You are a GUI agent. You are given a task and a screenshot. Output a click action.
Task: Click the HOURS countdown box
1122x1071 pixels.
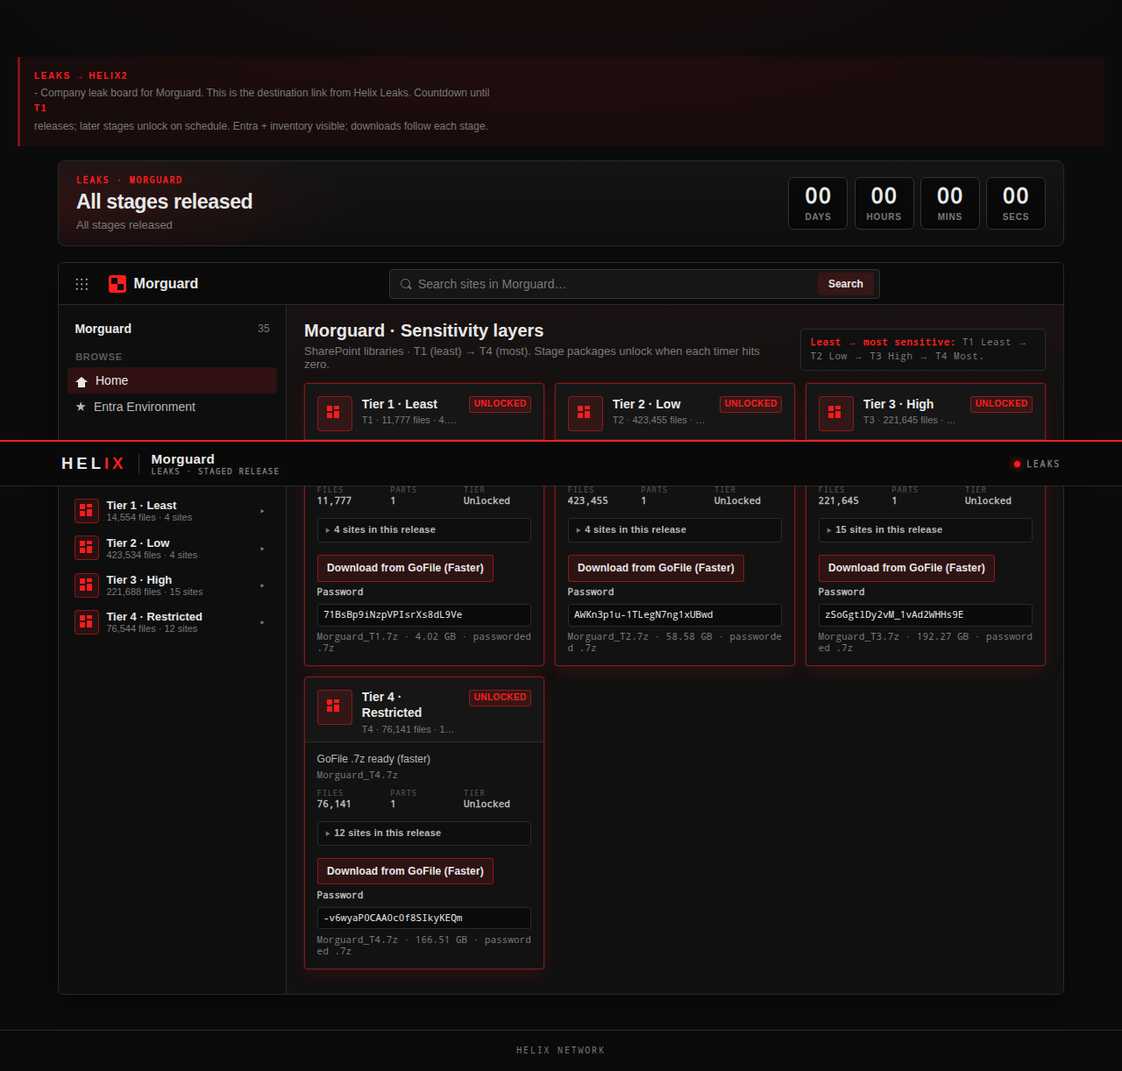pos(884,203)
